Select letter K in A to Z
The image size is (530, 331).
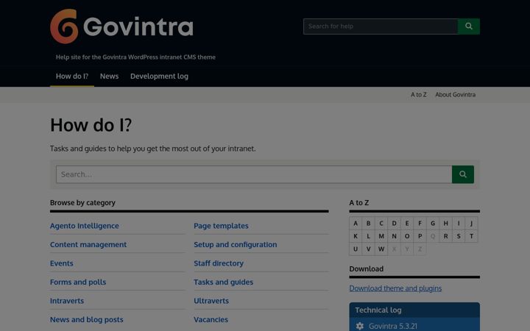point(356,236)
